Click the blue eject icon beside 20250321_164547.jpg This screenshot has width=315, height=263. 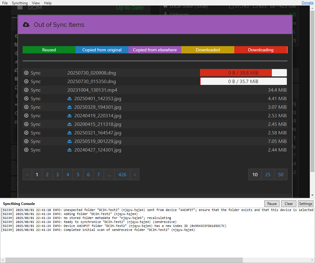tap(69, 133)
